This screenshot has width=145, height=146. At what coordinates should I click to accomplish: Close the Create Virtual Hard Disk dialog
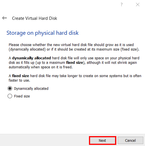138,5
